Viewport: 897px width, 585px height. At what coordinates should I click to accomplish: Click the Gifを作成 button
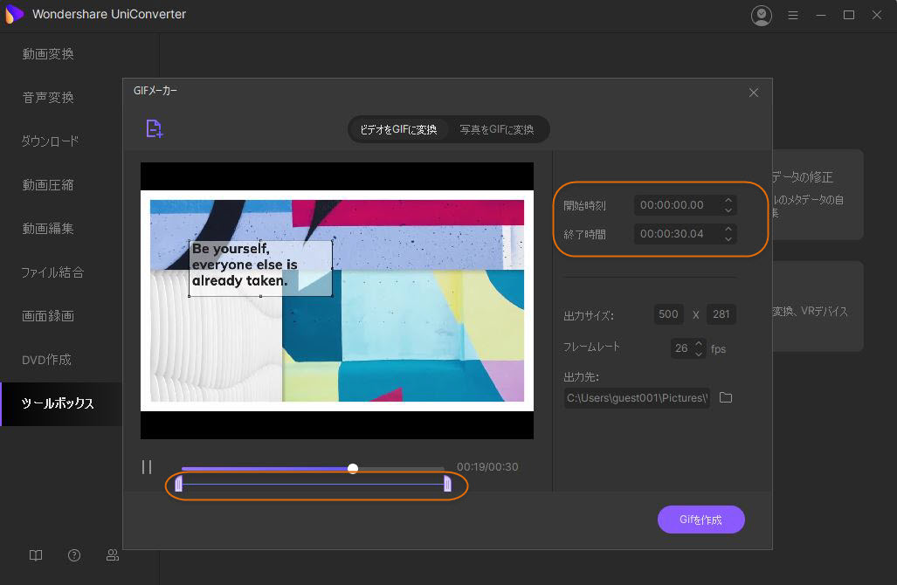(700, 520)
